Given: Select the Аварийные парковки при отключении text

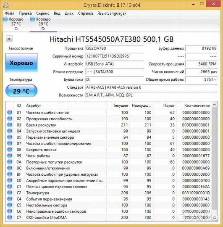Looking at the screenshot, I should pyautogui.click(x=65, y=180).
